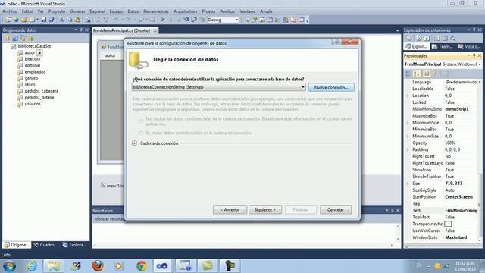The image size is (485, 273).
Task: Open Internet Explorer from the taskbar
Action: [32, 266]
